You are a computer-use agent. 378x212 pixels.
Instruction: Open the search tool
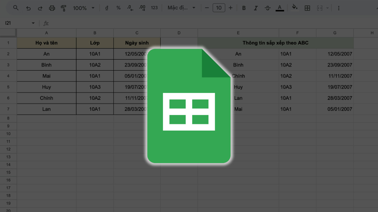click(16, 8)
